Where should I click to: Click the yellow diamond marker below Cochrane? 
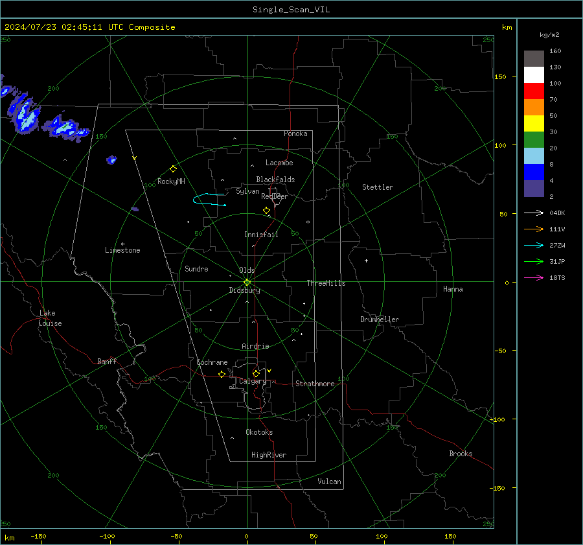(x=222, y=374)
